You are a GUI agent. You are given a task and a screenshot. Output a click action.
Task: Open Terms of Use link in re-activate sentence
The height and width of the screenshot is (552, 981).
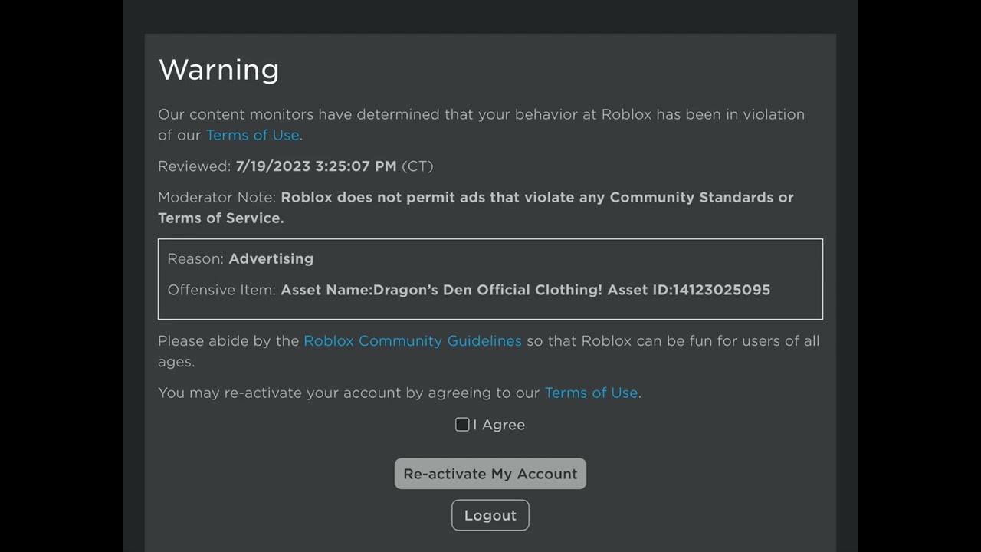591,393
